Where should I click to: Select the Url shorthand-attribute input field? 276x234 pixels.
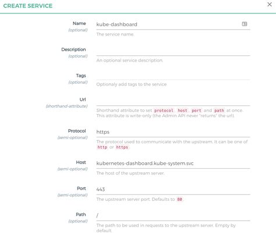pyautogui.click(x=173, y=101)
